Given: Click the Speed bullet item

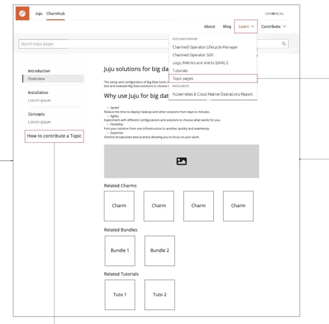Looking at the screenshot, I should (114, 108).
